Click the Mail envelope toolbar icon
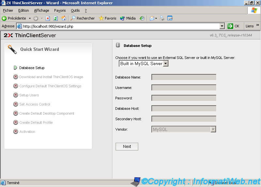The image size is (261, 187). tap(152, 18)
